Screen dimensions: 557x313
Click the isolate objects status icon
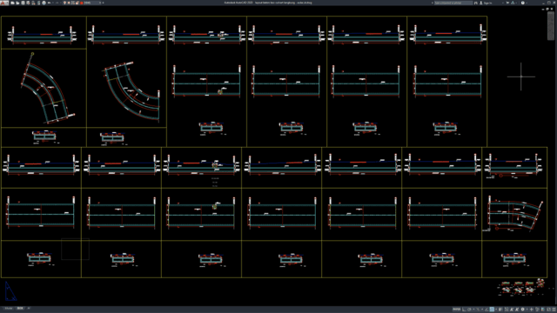tap(537, 310)
